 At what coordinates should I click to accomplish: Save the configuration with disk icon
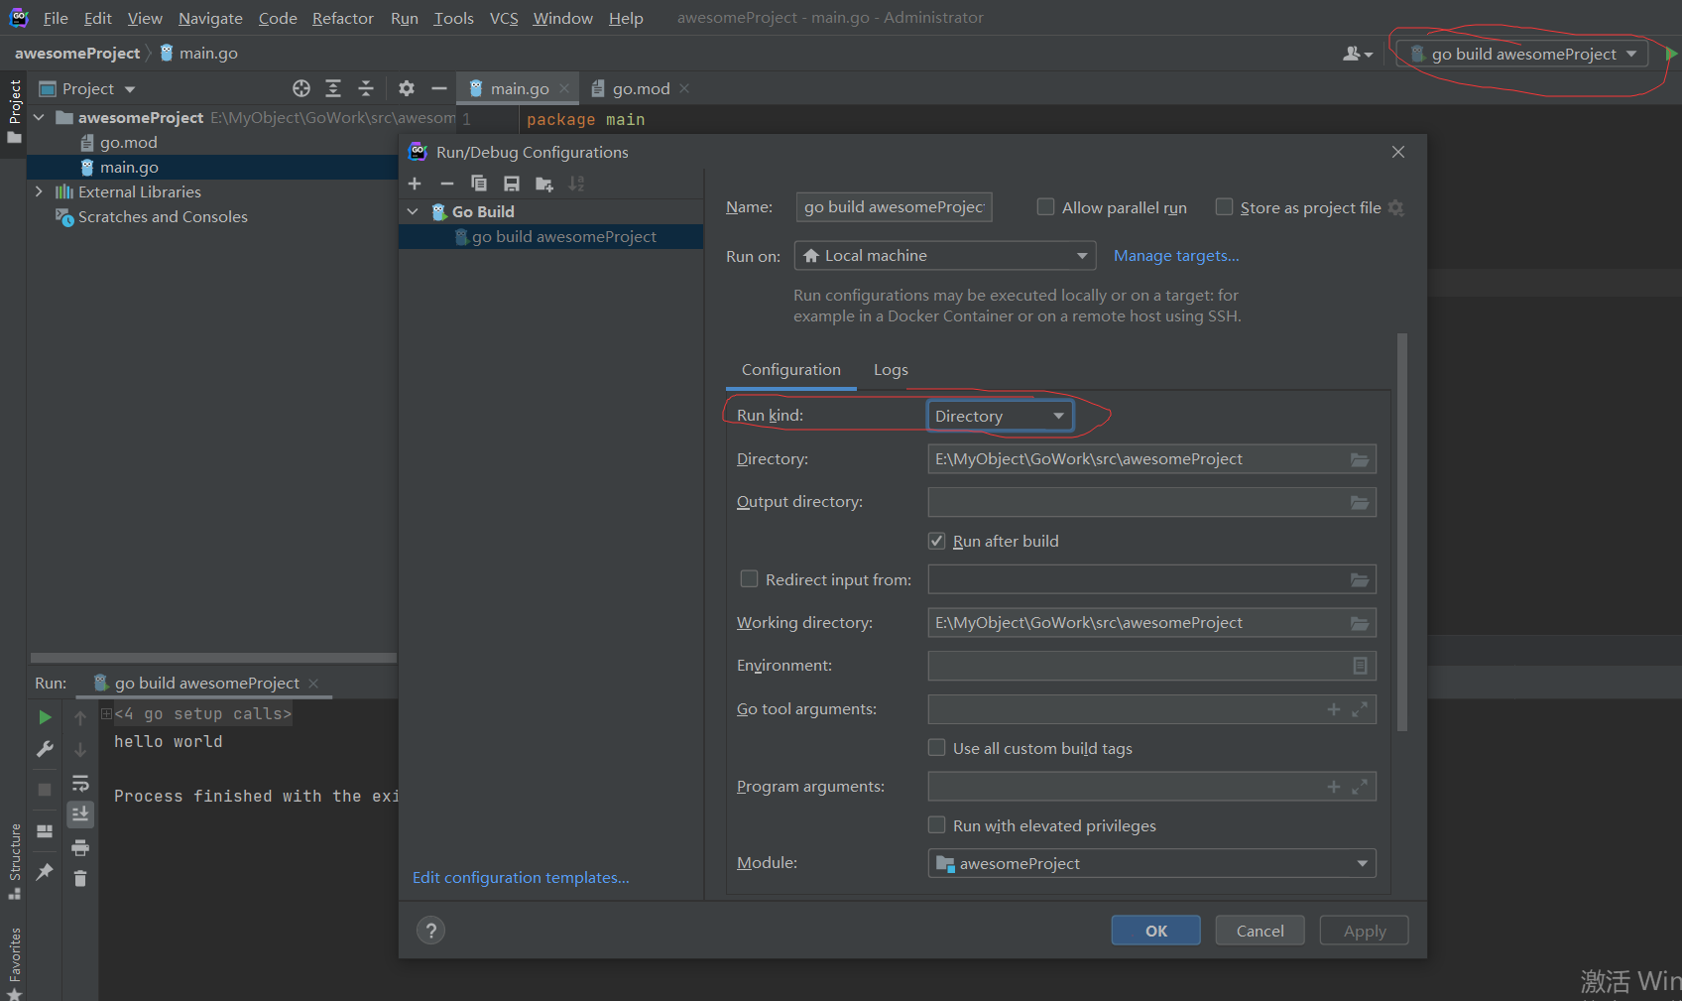click(x=512, y=184)
